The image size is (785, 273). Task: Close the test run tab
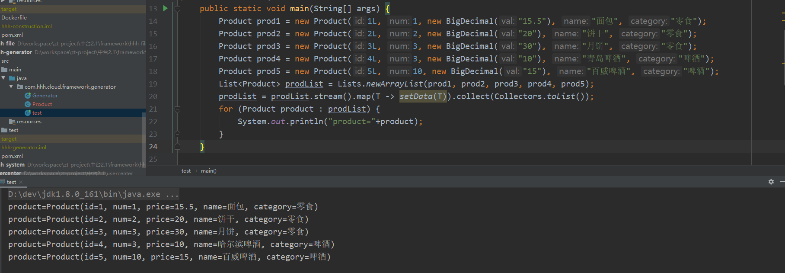[21, 182]
